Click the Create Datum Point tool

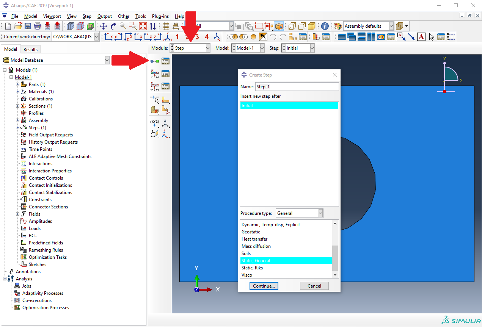pyautogui.click(x=155, y=123)
